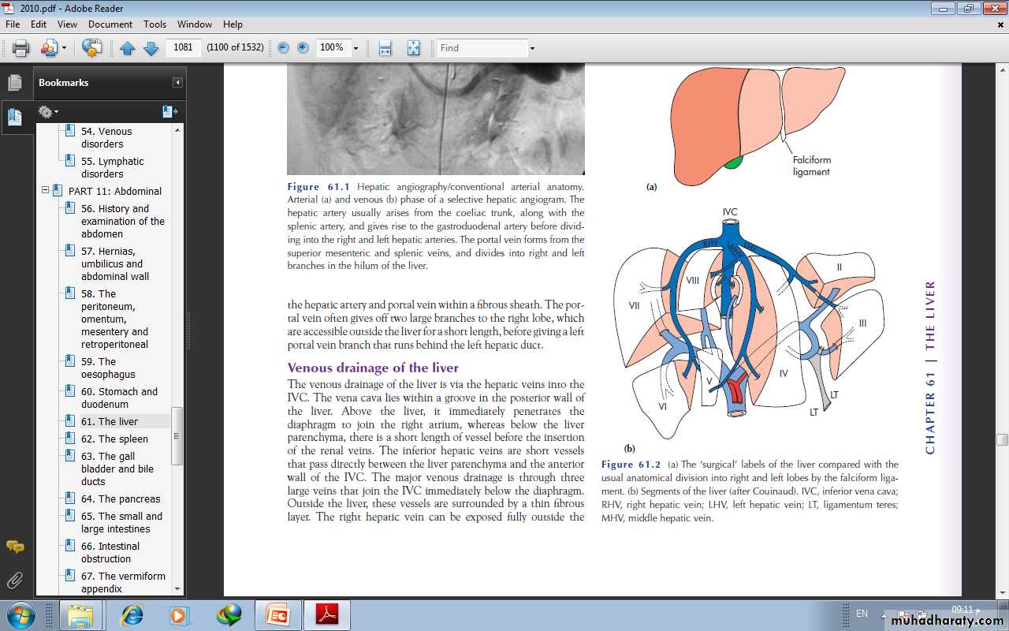Open the Tools menu

[155, 24]
